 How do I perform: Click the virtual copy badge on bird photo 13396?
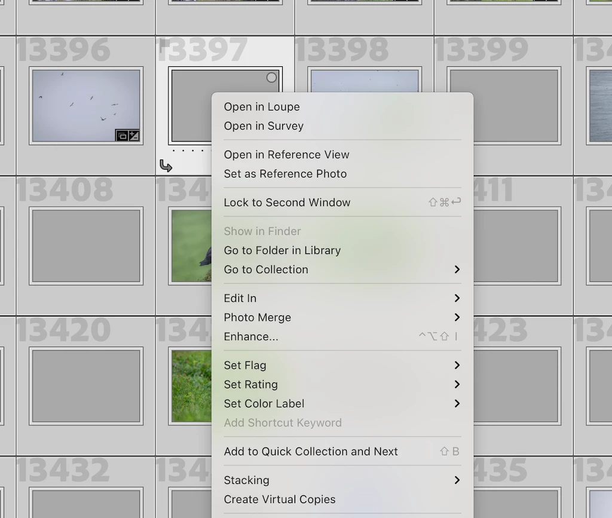click(x=122, y=136)
